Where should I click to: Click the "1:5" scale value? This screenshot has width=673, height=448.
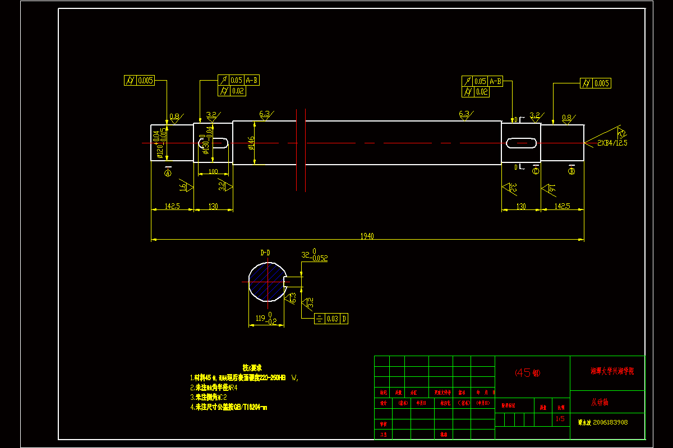coord(560,419)
